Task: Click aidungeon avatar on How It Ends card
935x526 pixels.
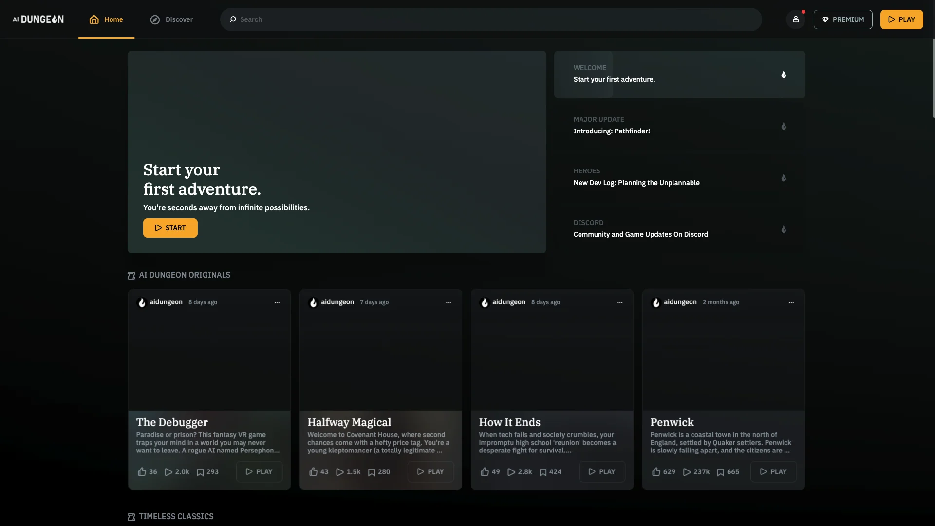Action: pyautogui.click(x=485, y=302)
